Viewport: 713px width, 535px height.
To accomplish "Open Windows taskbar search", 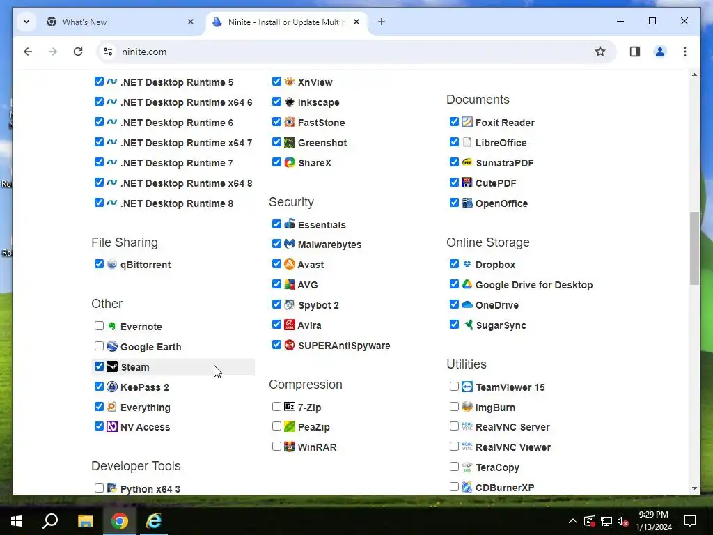I will pyautogui.click(x=50, y=521).
